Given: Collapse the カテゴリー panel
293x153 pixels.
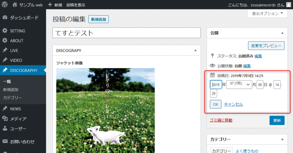Looking at the screenshot, I should coord(282,139).
